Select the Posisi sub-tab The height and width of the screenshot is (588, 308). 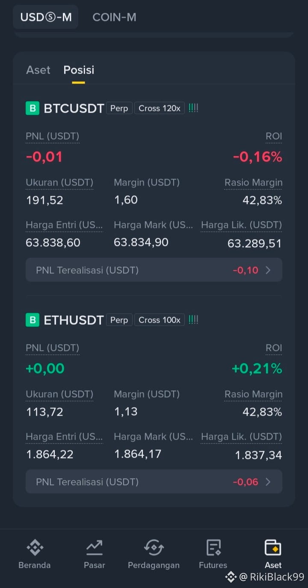[x=79, y=70]
